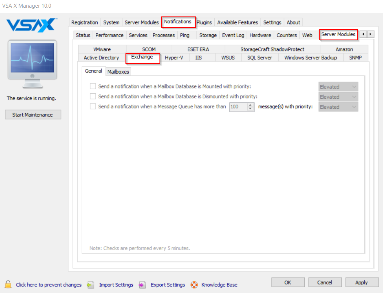Image resolution: width=383 pixels, height=293 pixels.
Task: Open the About tab
Action: [293, 22]
